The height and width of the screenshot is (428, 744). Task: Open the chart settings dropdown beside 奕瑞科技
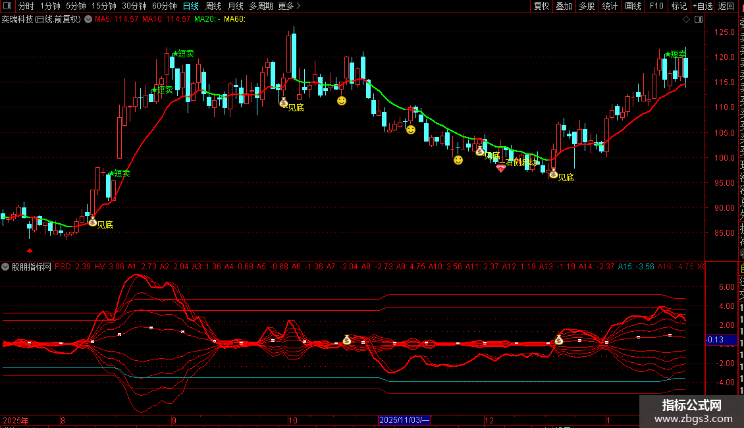point(88,19)
